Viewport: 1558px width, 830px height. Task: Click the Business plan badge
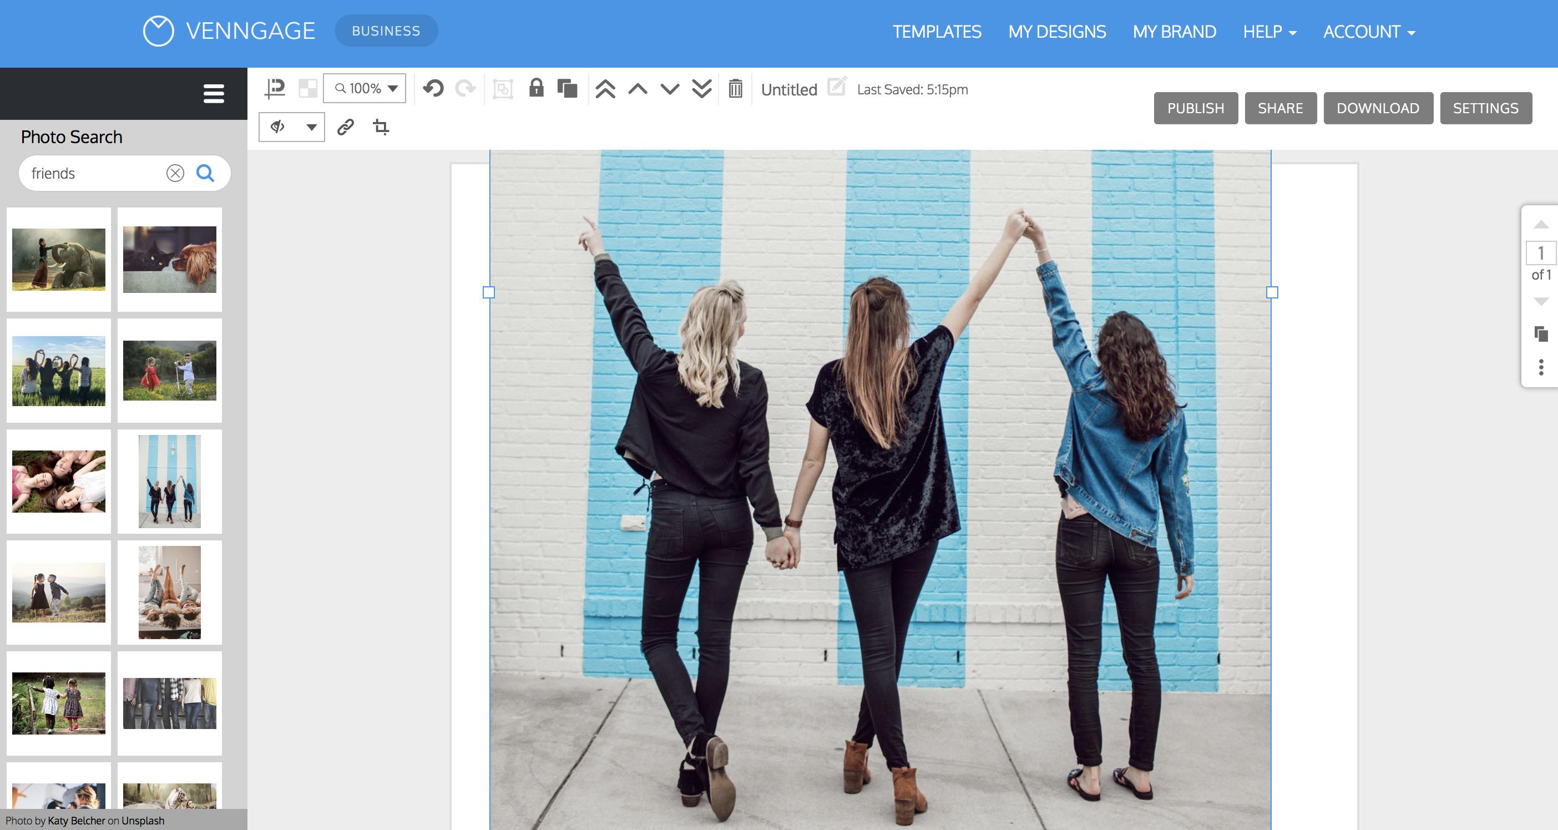(387, 31)
